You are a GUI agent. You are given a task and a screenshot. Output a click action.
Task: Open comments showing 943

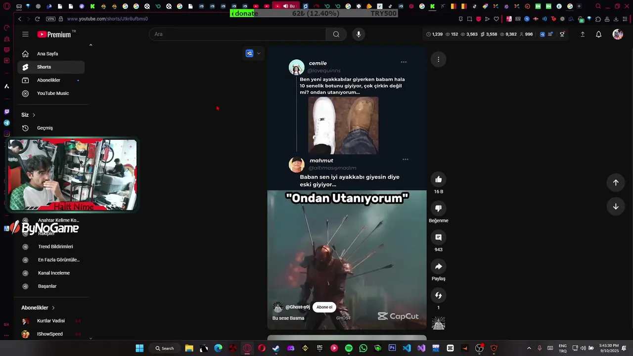pyautogui.click(x=438, y=237)
